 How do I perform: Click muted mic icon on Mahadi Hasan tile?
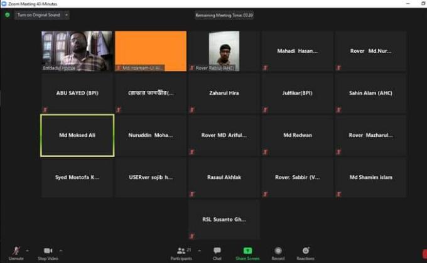coord(265,68)
